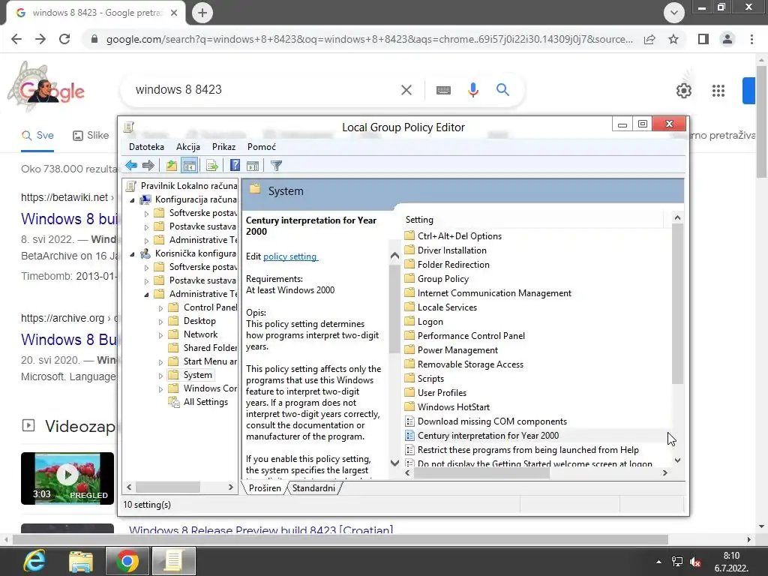Open Chrome's side panel icon

tap(703, 39)
